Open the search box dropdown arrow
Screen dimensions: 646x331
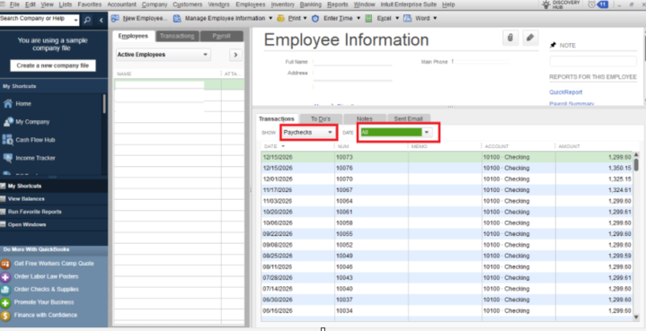pyautogui.click(x=76, y=20)
